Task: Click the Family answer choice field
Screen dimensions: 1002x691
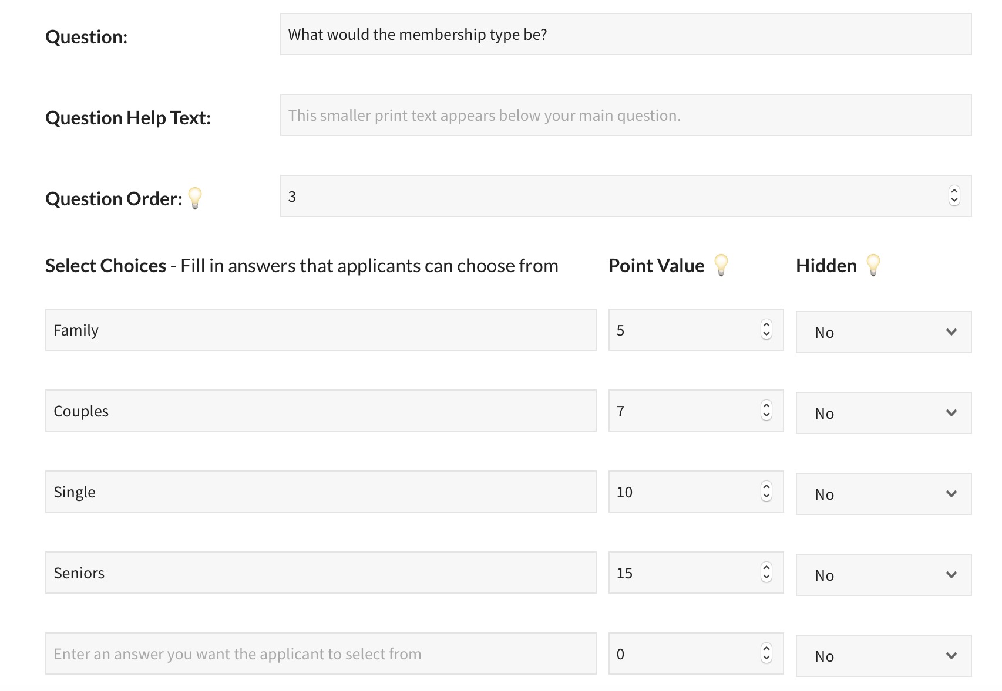Action: pyautogui.click(x=321, y=330)
